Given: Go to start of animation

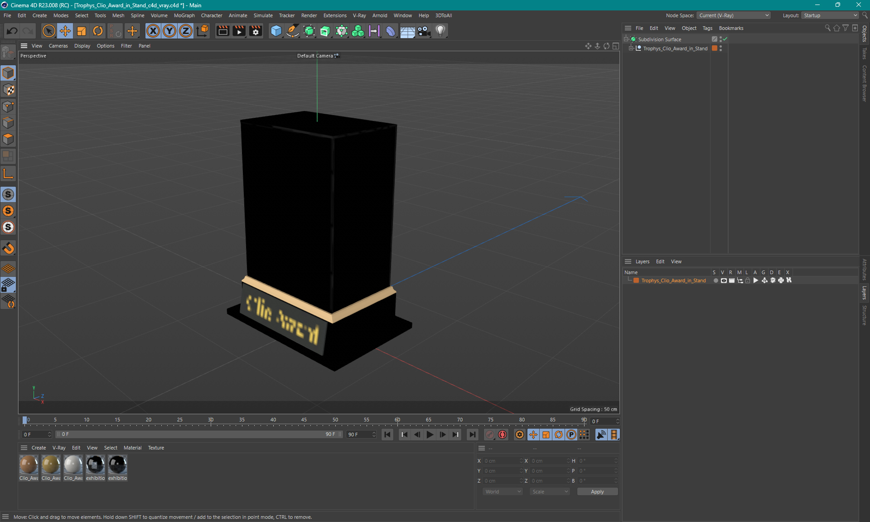Looking at the screenshot, I should [387, 435].
